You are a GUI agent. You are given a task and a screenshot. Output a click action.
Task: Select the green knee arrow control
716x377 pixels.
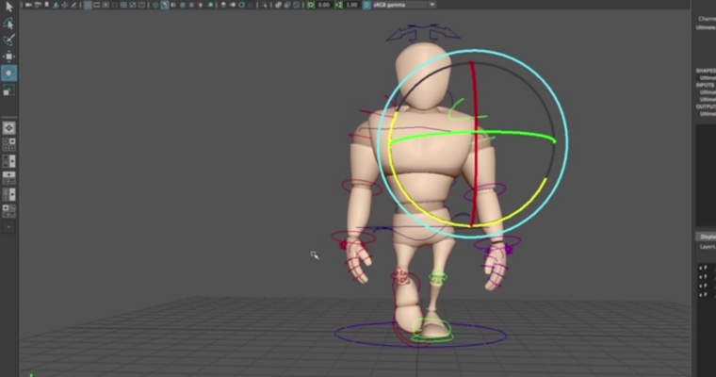tap(438, 277)
